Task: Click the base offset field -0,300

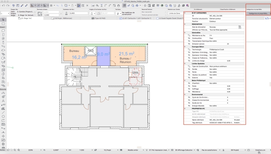Action: [51, 15]
